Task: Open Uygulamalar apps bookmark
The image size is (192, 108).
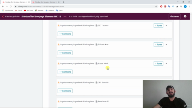Action: tap(7, 10)
